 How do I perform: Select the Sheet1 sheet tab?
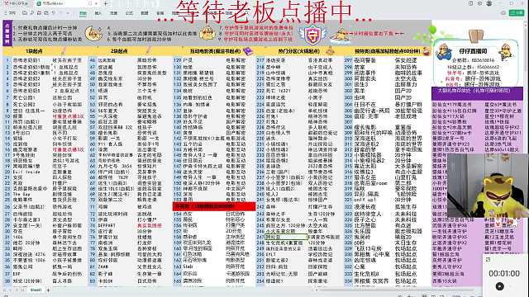pos(36,290)
